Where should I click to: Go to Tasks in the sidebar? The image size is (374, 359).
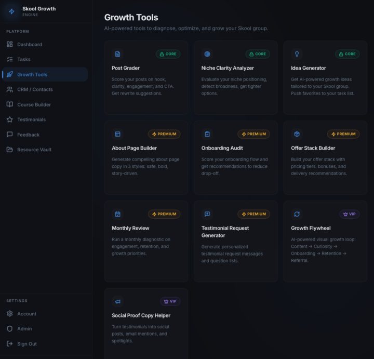pyautogui.click(x=45, y=59)
